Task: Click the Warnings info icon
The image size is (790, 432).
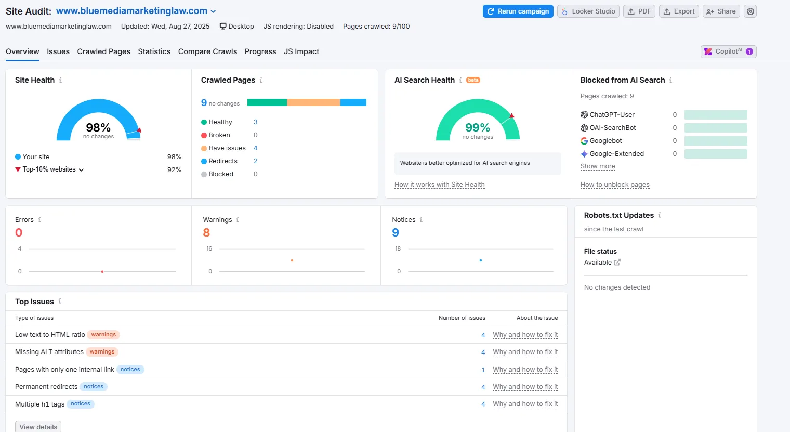Action: (x=238, y=220)
